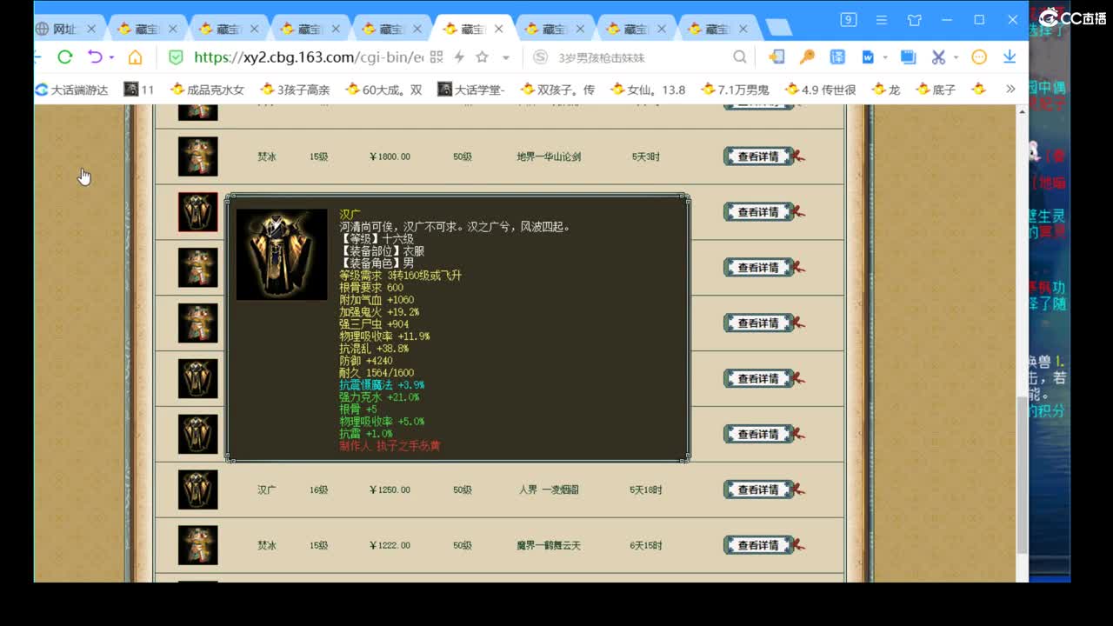Click the blue screenshot/translate toolbar icon
Viewport: 1113px width, 626px height.
[837, 57]
